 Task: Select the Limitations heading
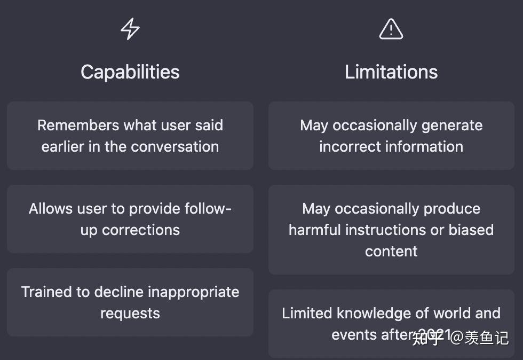[391, 72]
